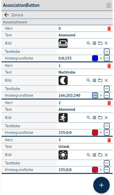Delete the association with Wert 0
The height and width of the screenshot is (195, 114).
point(109,29)
